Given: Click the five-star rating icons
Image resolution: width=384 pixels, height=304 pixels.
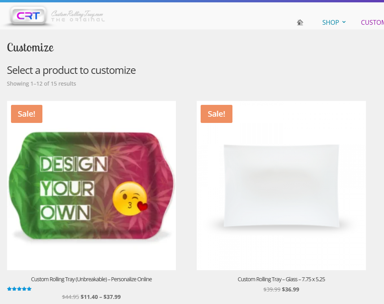Looking at the screenshot, I should 19,289.
